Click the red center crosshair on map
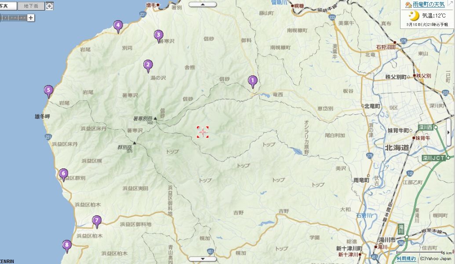Image resolution: width=455 pixels, height=264 pixels. click(x=203, y=132)
